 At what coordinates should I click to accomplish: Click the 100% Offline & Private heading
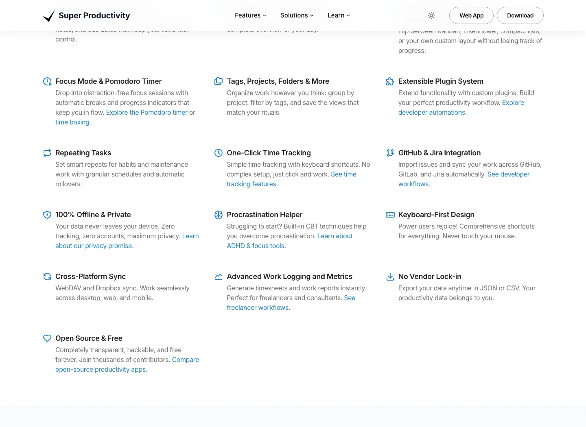coord(93,215)
